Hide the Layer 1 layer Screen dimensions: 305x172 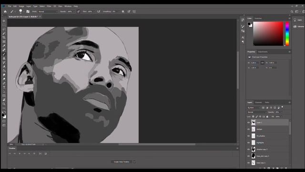248,122
